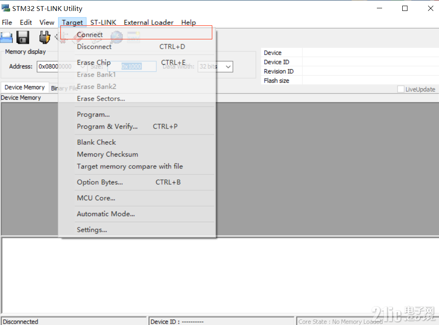Open the Help menu

(x=188, y=22)
